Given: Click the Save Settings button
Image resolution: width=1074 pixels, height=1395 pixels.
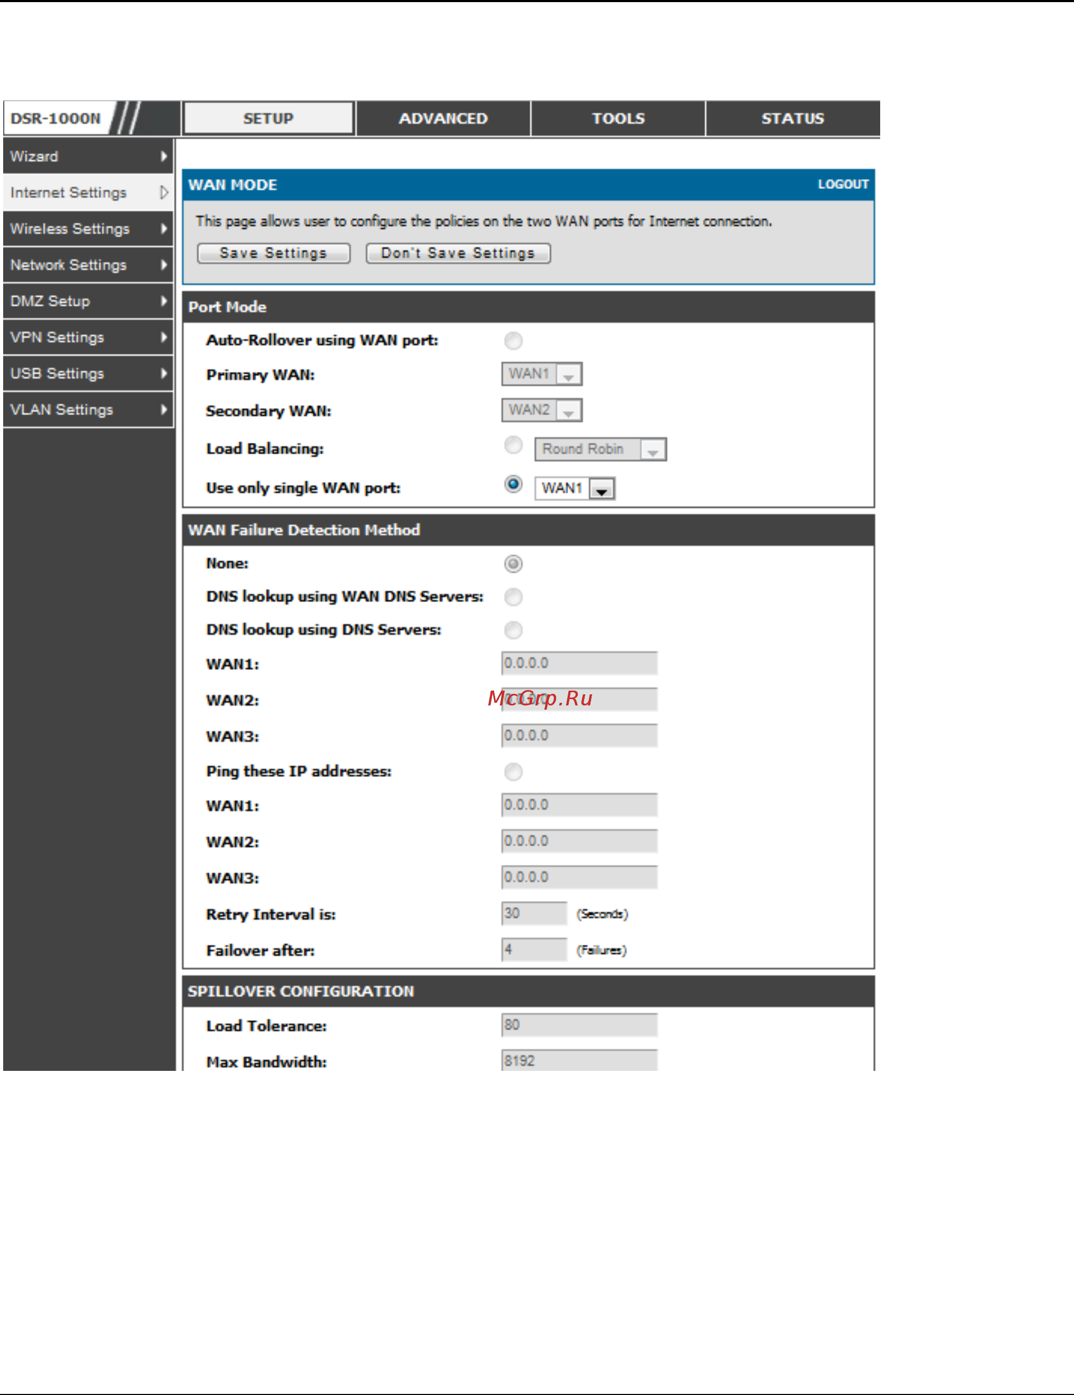Looking at the screenshot, I should point(273,254).
